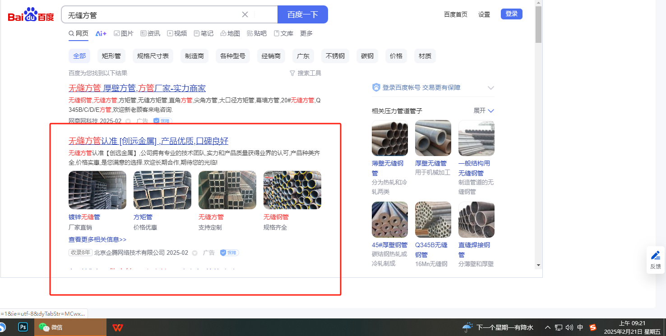Click the weather text 下一个星期一有降水
The image size is (666, 336).
tap(505, 327)
